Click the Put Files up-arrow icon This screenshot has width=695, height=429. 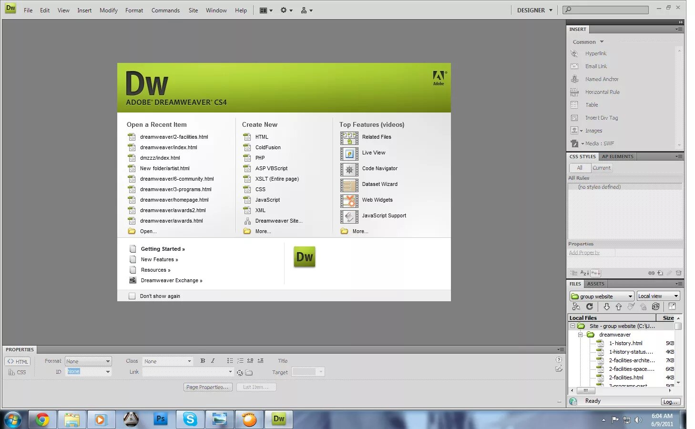(x=619, y=306)
